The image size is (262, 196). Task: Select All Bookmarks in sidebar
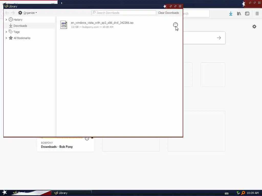22,38
